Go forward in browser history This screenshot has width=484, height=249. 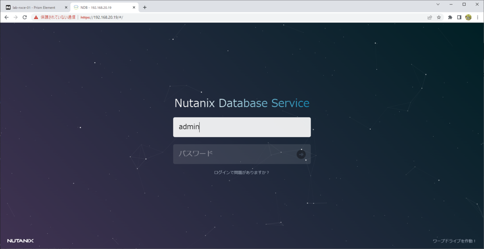click(x=15, y=17)
